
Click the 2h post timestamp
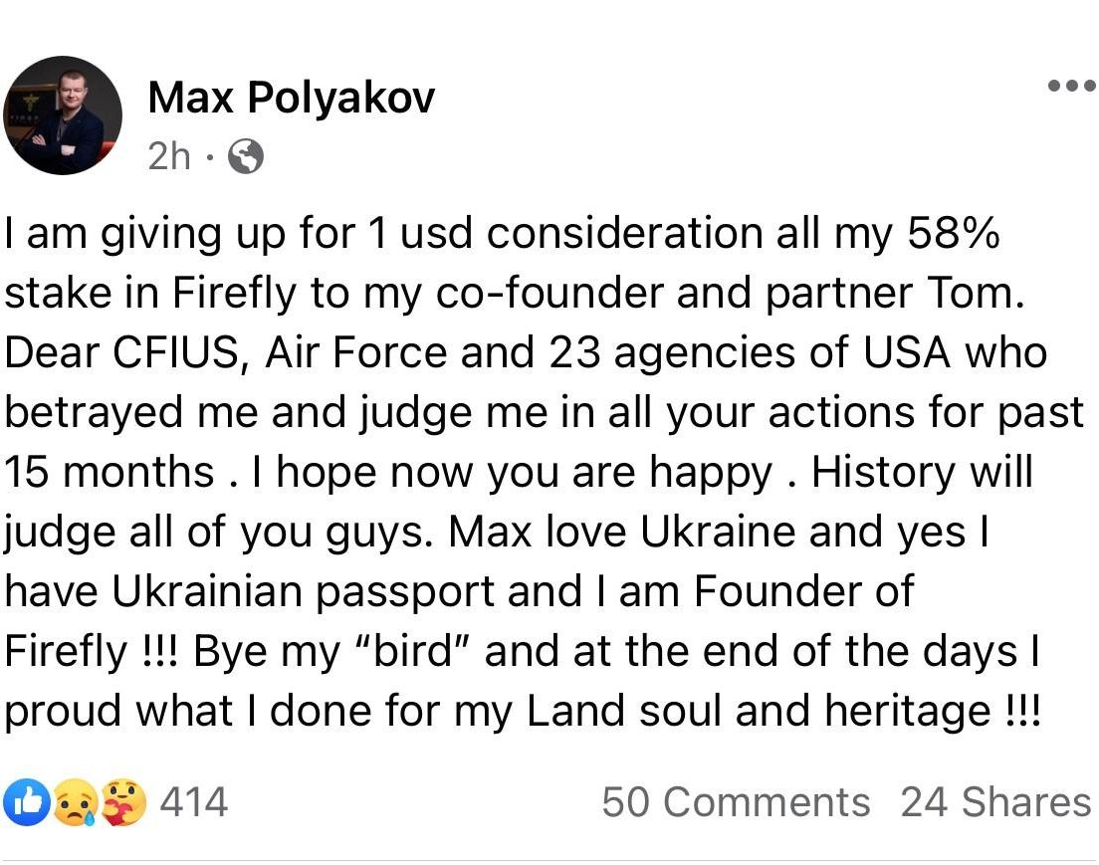[x=169, y=155]
